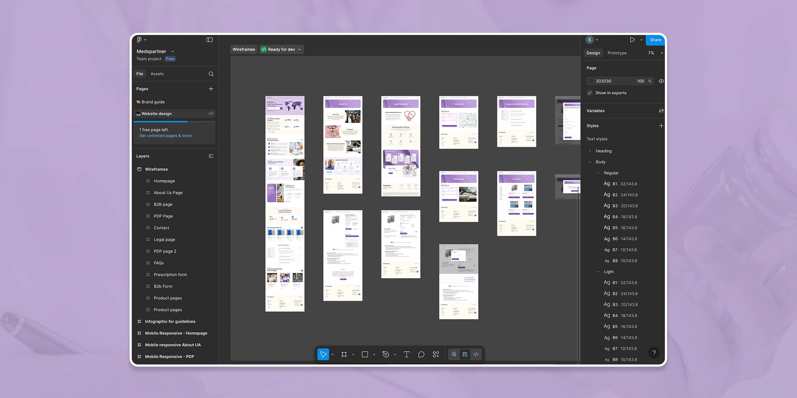This screenshot has width=797, height=398.
Task: Open the Actions components tool
Action: point(436,354)
